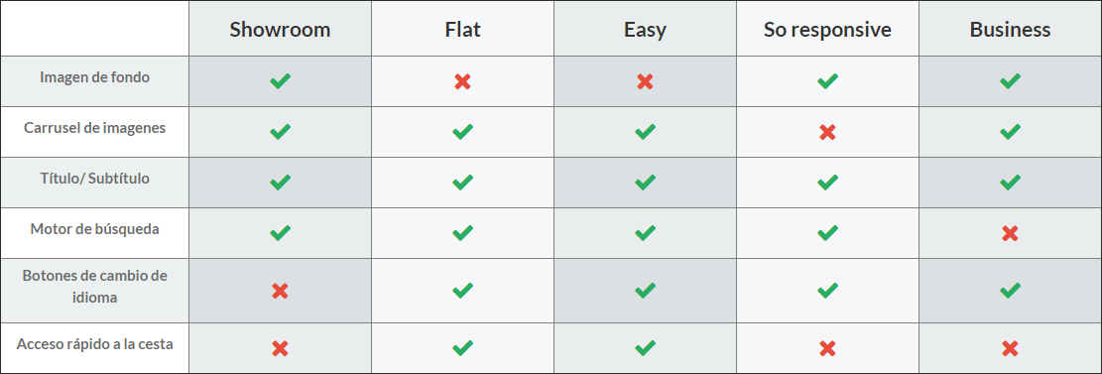Viewport: 1102px width, 374px height.
Task: Click the red cross for So responsive Acceso rápido a la cesta
Action: coord(827,348)
